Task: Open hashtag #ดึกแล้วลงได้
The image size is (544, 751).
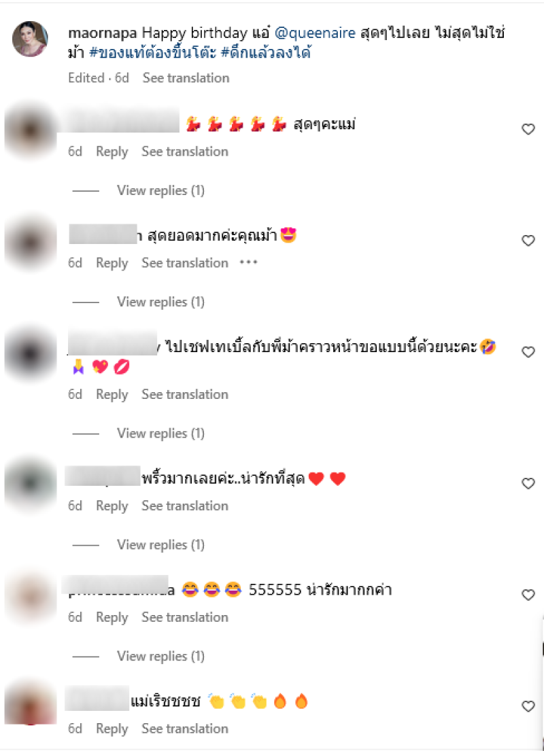Action: (x=265, y=52)
